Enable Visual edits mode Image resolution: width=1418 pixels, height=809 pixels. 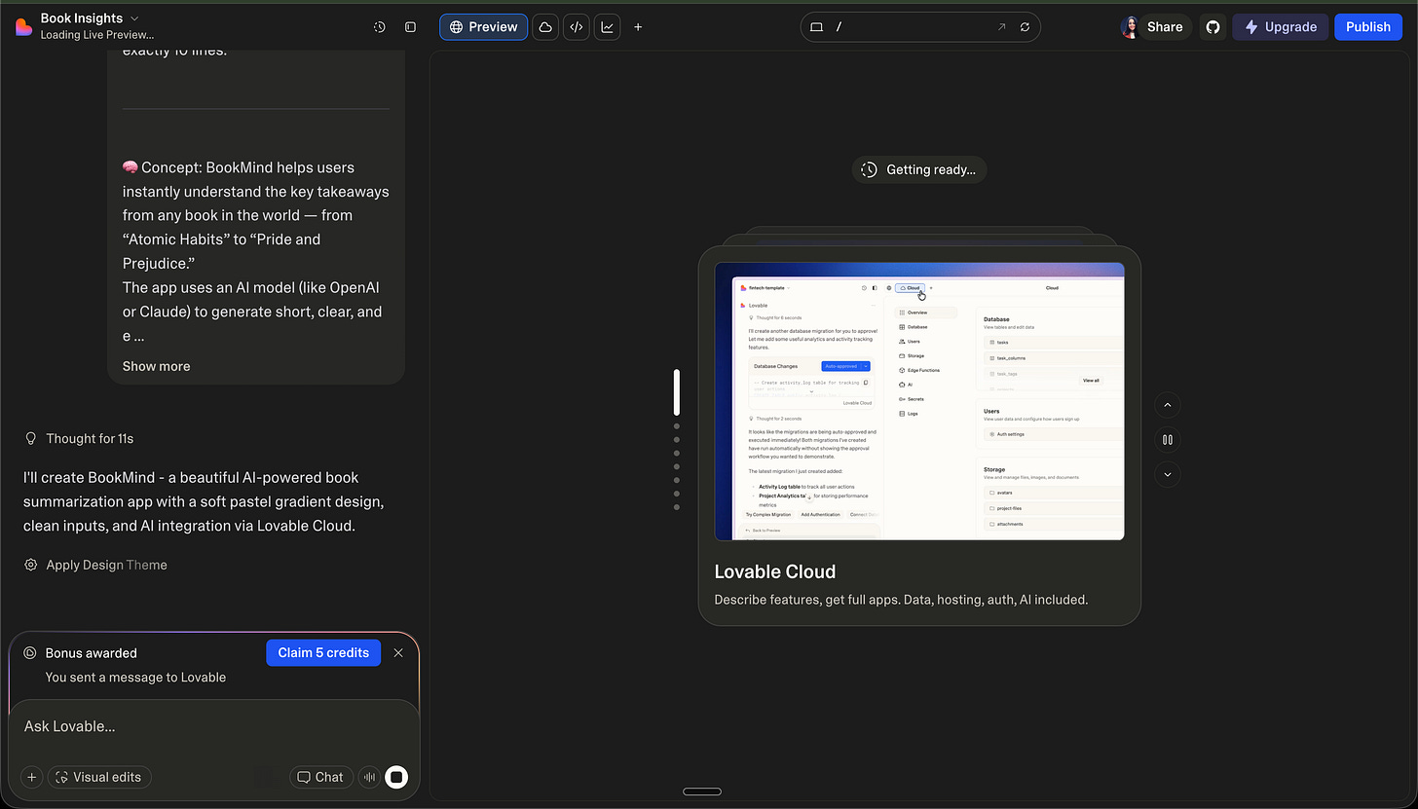99,777
